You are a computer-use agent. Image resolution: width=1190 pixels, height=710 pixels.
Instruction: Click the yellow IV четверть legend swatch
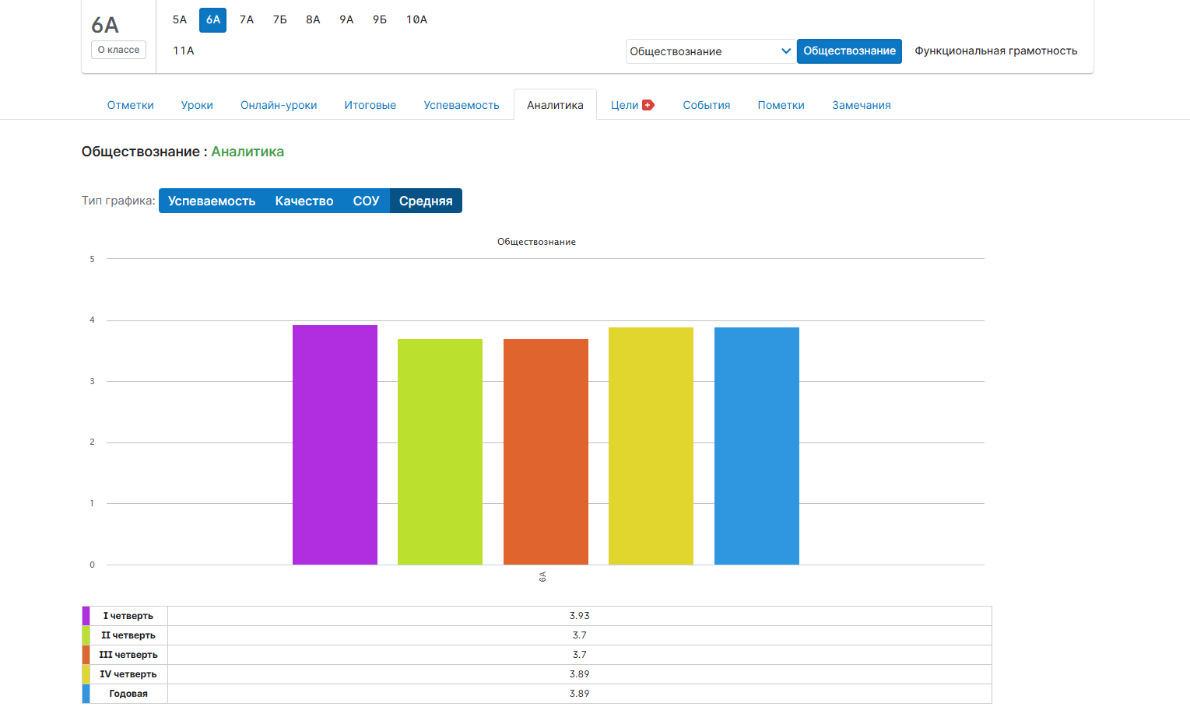pos(86,674)
